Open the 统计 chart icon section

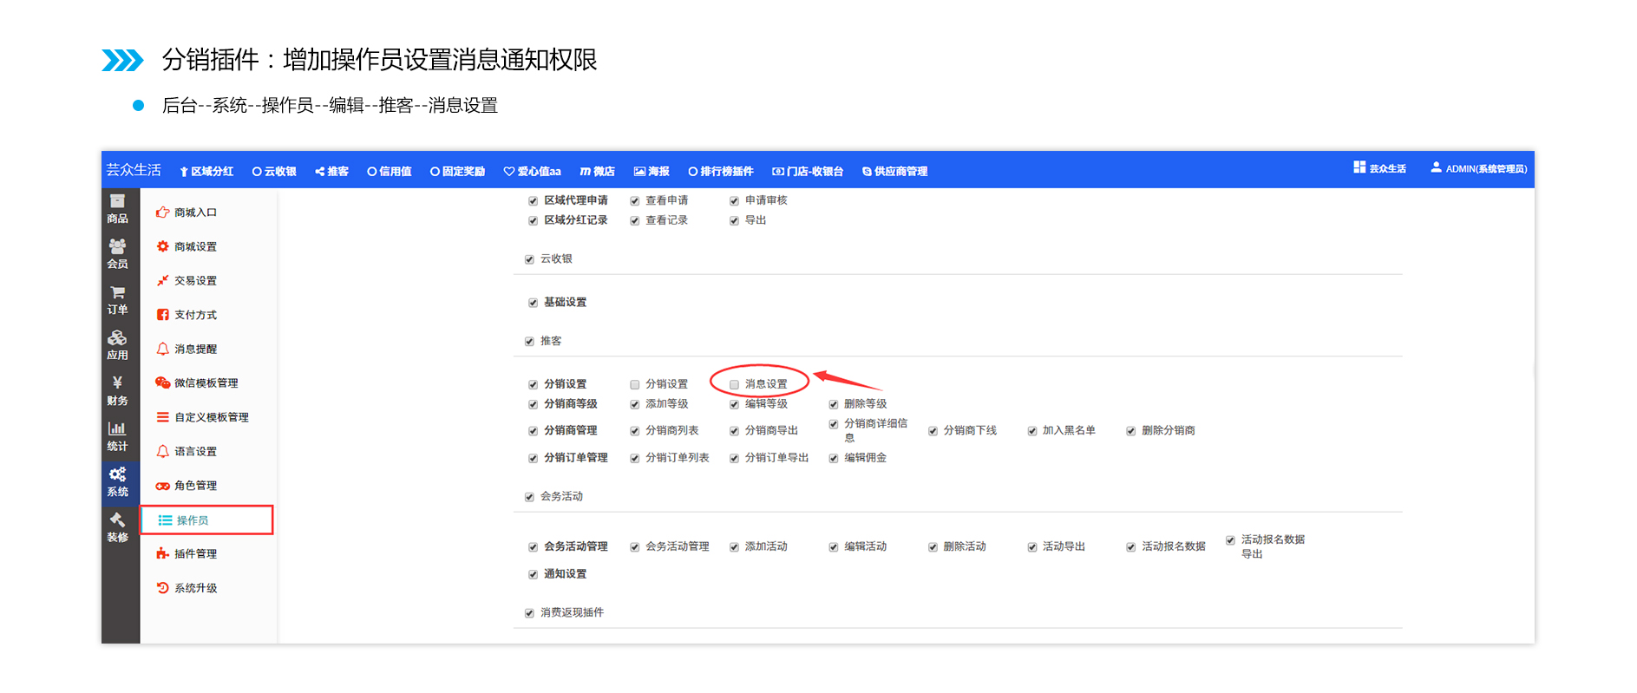point(117,436)
